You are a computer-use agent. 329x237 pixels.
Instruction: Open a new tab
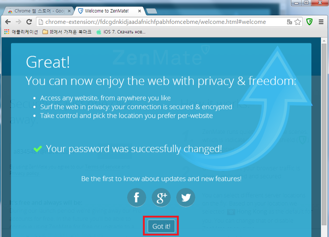(151, 11)
